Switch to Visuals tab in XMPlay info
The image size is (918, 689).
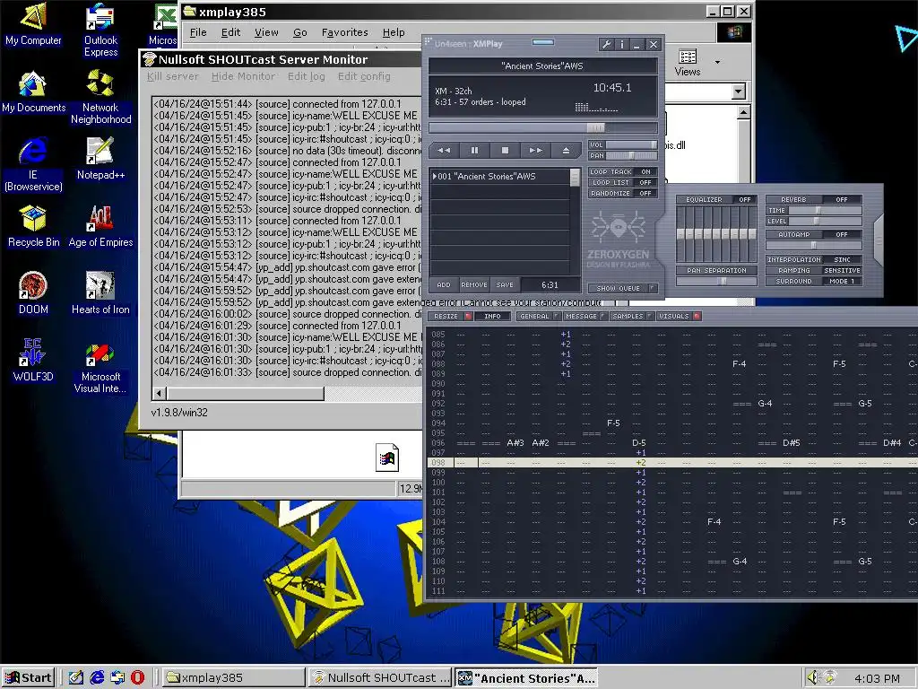[678, 316]
